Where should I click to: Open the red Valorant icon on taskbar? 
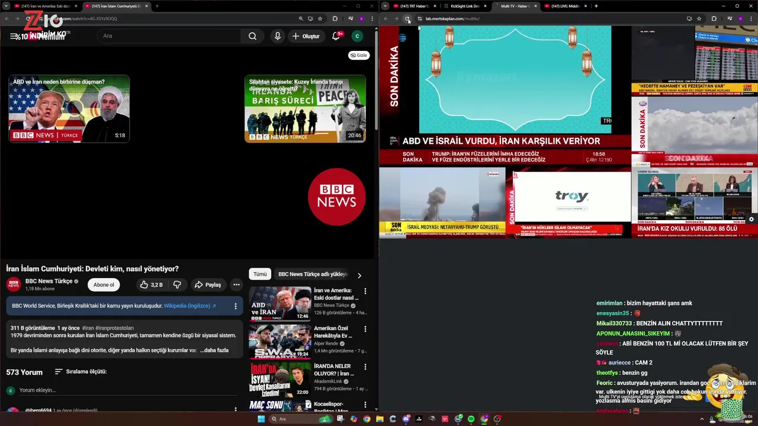click(x=445, y=419)
